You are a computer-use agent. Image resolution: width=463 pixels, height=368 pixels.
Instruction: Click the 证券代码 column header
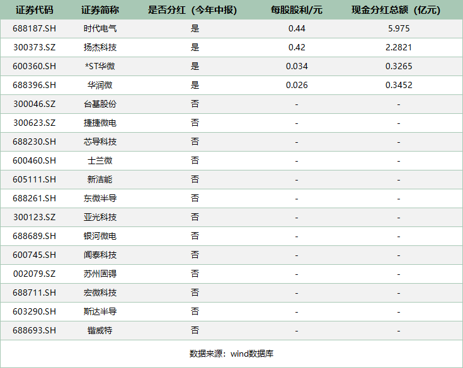[x=34, y=10]
